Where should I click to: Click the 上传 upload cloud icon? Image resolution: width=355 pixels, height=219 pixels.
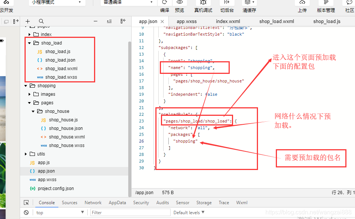pos(302,2)
